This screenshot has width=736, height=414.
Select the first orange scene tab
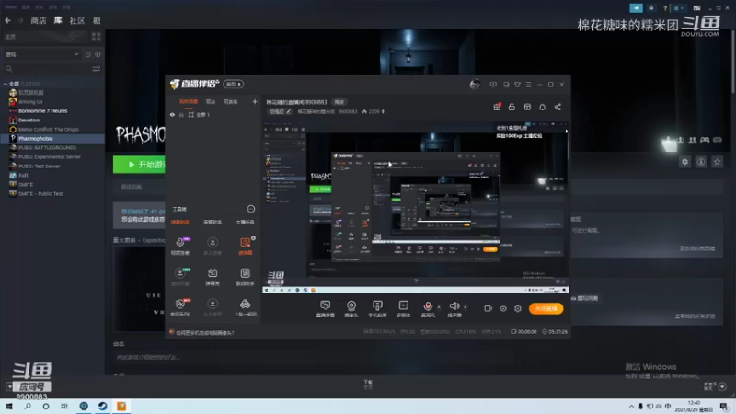[x=189, y=102]
